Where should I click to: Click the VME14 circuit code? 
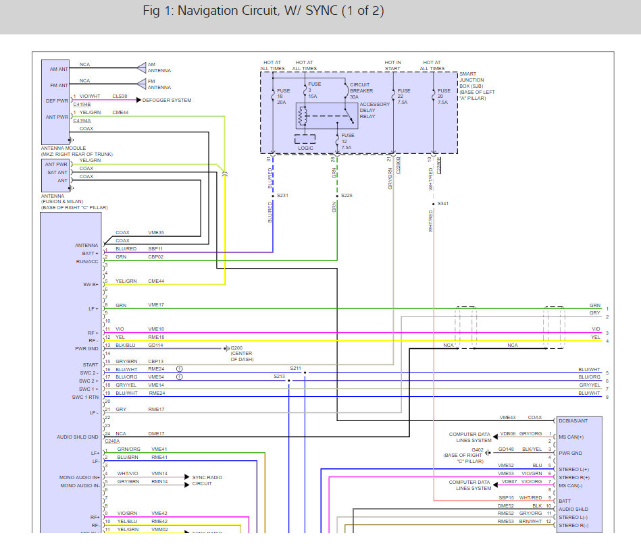(156, 385)
